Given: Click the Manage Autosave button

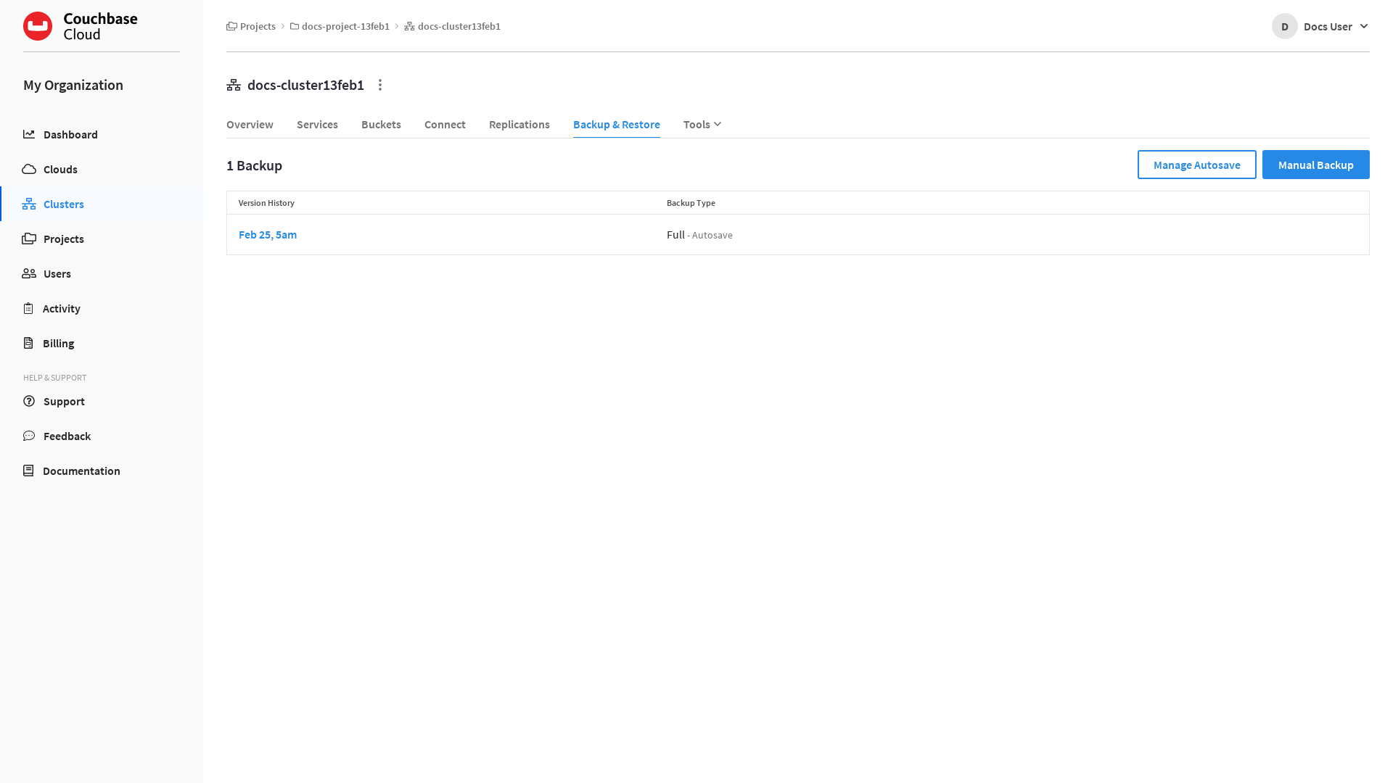Looking at the screenshot, I should click(1196, 165).
